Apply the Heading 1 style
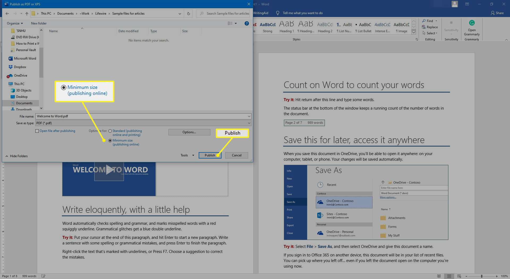Screen dimensions: 510x279 click(x=287, y=27)
